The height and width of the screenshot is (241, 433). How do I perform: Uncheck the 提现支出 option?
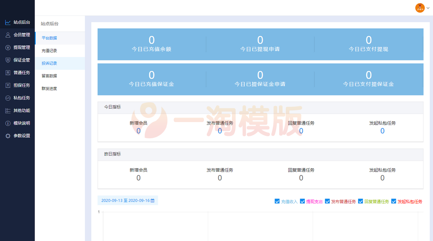click(303, 201)
